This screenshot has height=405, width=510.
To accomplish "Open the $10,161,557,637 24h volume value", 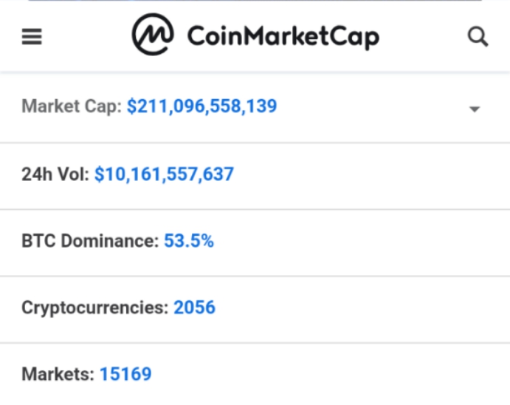I will tap(164, 174).
